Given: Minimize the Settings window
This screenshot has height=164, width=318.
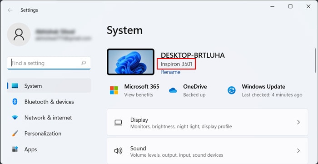Looking at the screenshot, I should tap(273, 6).
